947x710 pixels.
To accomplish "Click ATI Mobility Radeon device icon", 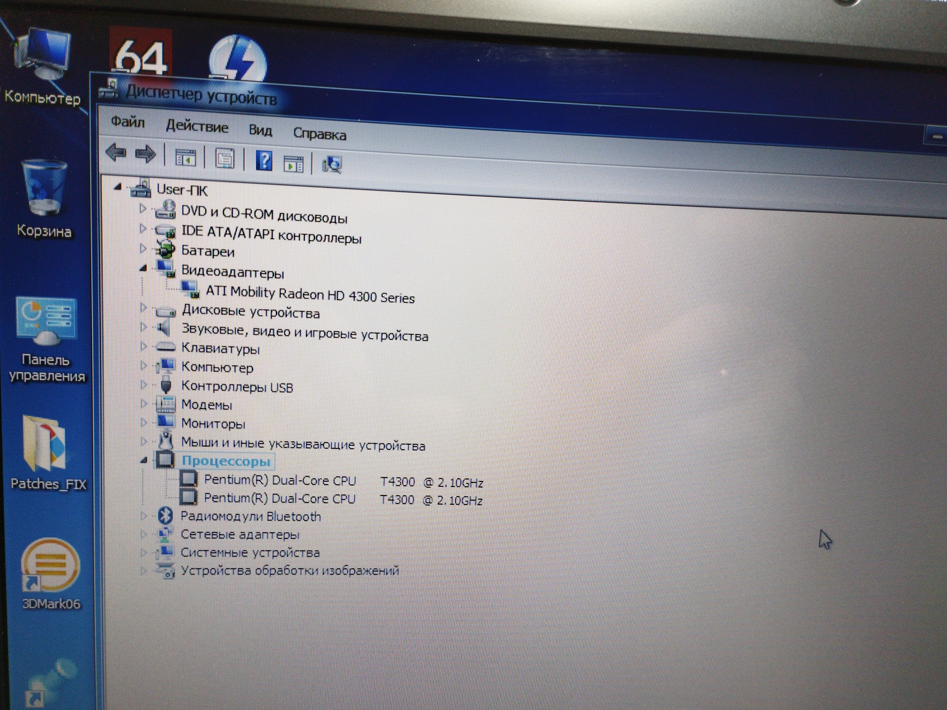I will [190, 289].
